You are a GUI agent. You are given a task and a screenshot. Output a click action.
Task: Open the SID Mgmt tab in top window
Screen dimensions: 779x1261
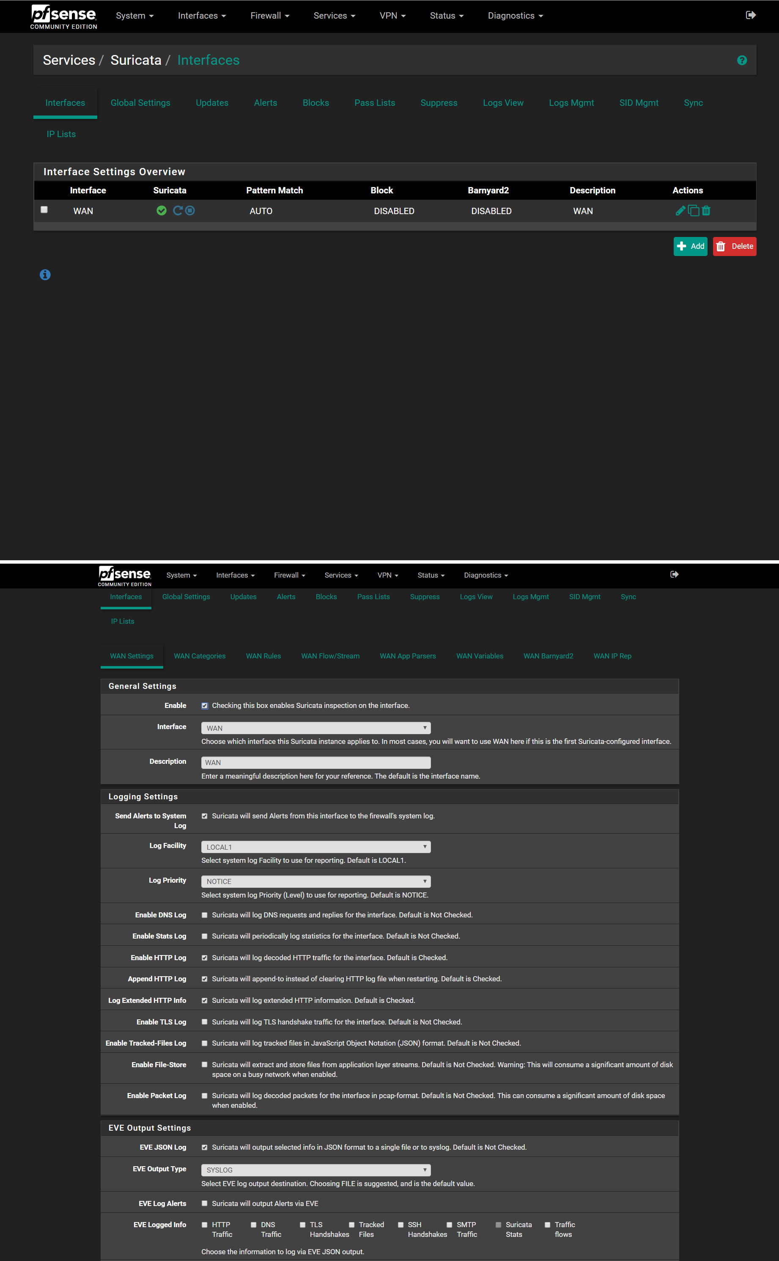[638, 103]
